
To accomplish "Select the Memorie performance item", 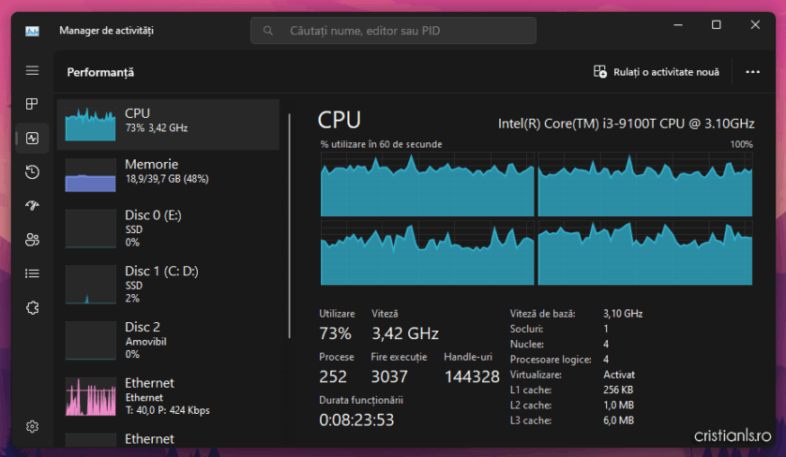I will [x=168, y=175].
